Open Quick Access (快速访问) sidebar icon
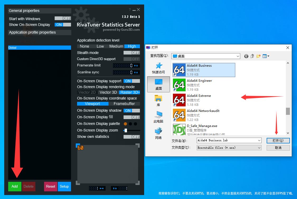 click(158, 68)
